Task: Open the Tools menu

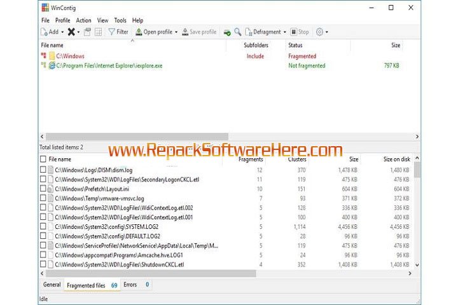Action: coord(120,20)
